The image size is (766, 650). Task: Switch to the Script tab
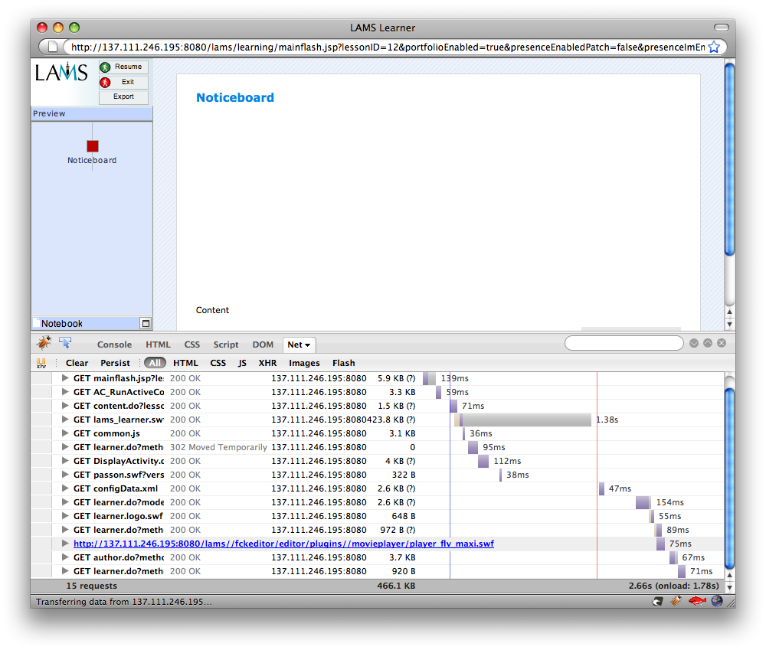pyautogui.click(x=226, y=345)
